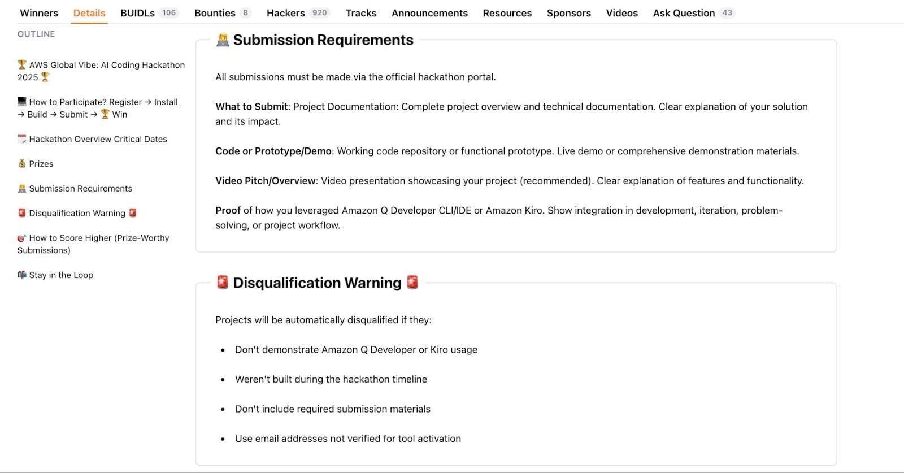
Task: Jump to Submission Requirements outline link
Action: point(75,189)
